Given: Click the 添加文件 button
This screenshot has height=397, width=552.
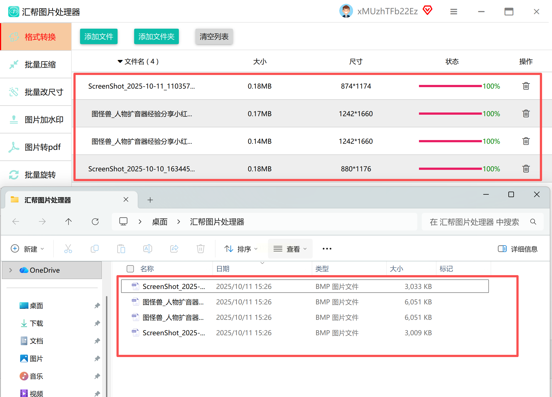Looking at the screenshot, I should point(99,36).
